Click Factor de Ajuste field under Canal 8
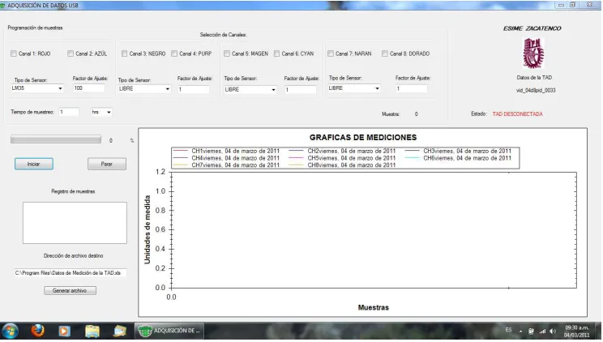 pyautogui.click(x=412, y=88)
